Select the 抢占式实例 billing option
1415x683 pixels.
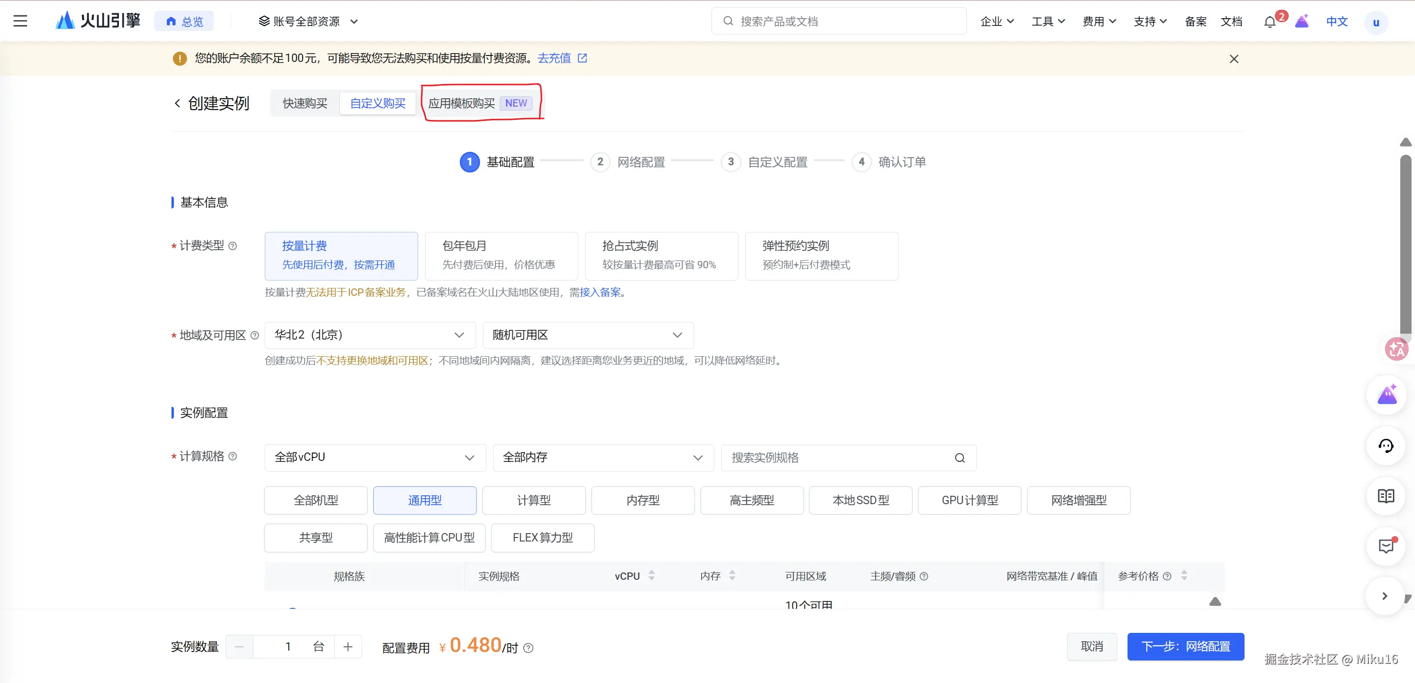coord(661,256)
